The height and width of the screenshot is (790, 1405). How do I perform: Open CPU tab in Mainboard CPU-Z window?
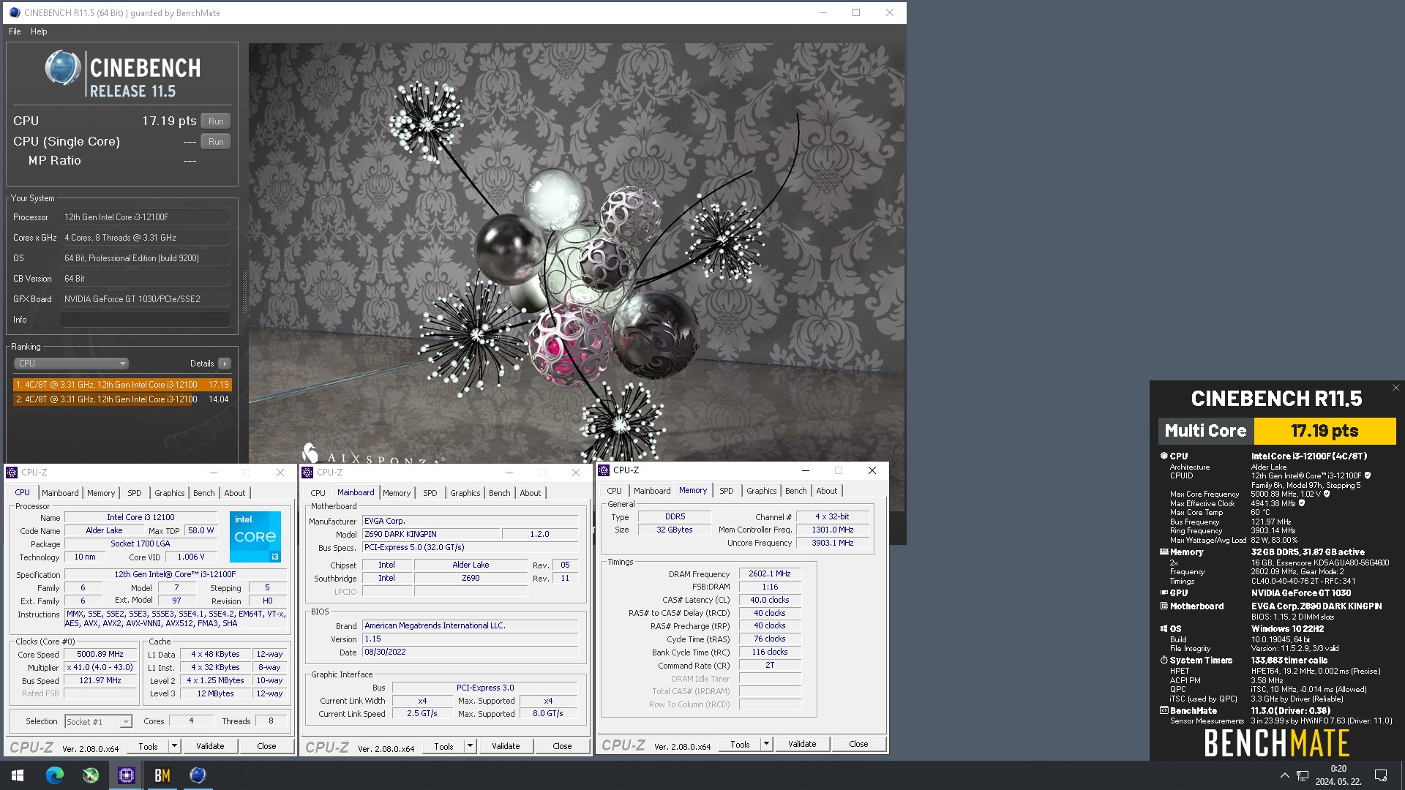(x=318, y=493)
